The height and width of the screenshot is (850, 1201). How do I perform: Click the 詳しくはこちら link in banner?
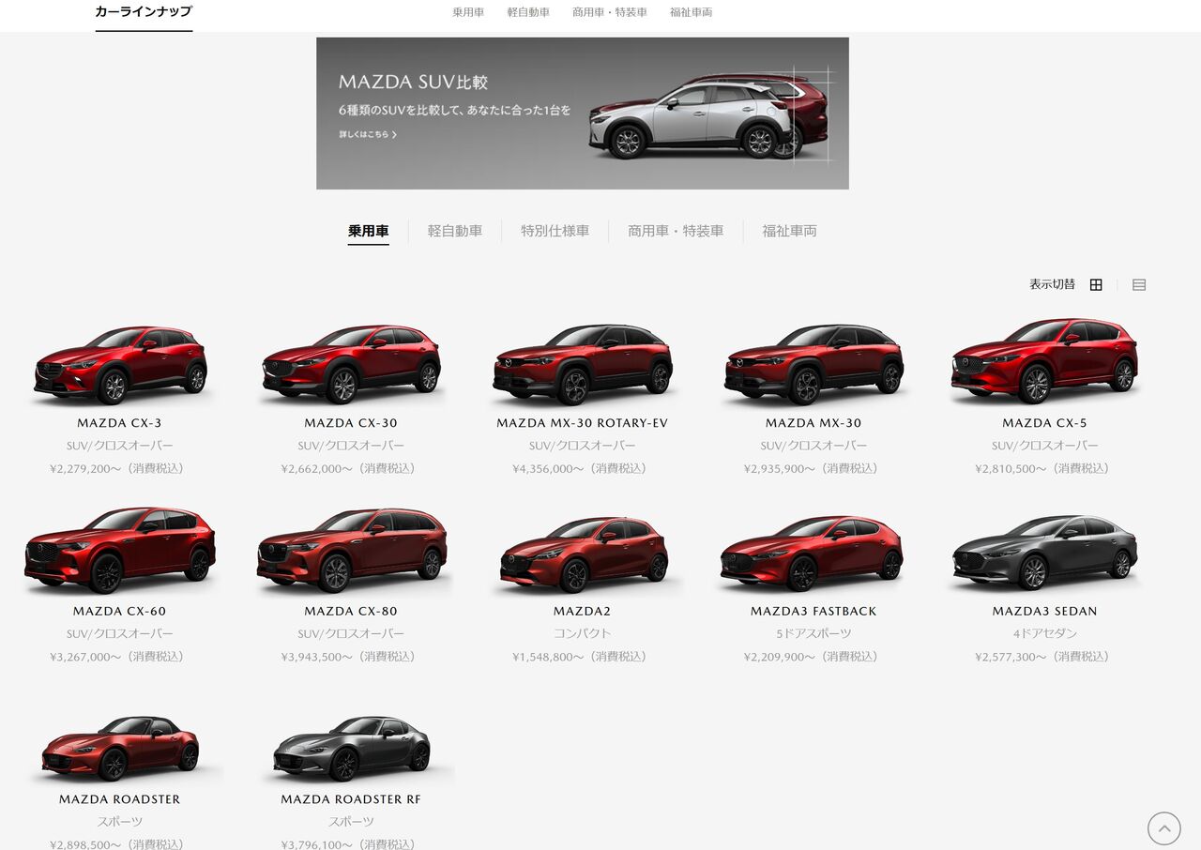(368, 135)
